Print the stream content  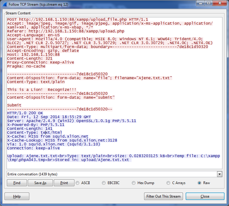click(64, 183)
